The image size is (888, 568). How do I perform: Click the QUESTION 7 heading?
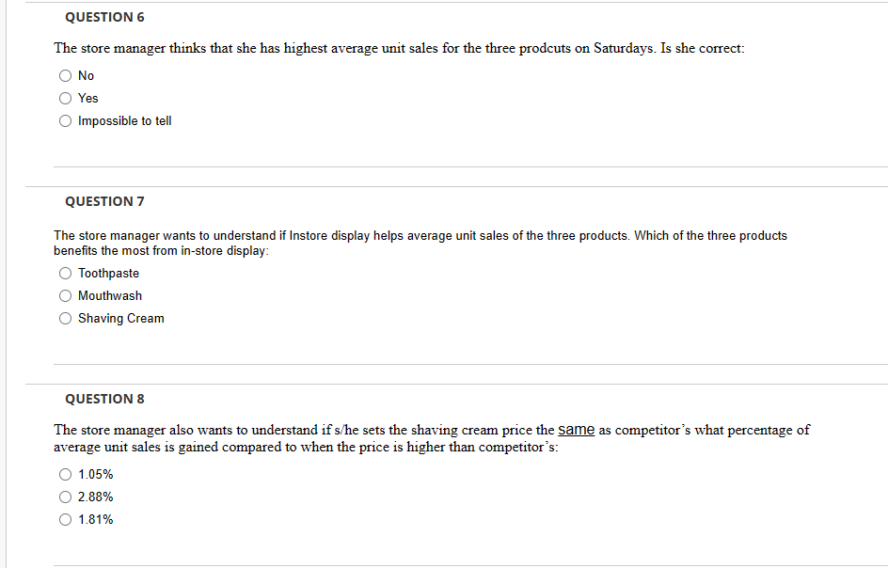click(x=104, y=201)
